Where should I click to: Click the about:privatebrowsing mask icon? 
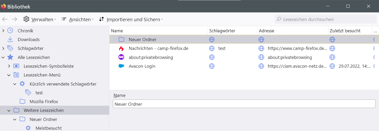[121, 57]
